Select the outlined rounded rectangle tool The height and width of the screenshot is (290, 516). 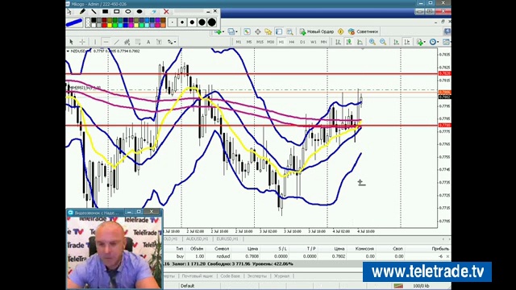coord(116,12)
